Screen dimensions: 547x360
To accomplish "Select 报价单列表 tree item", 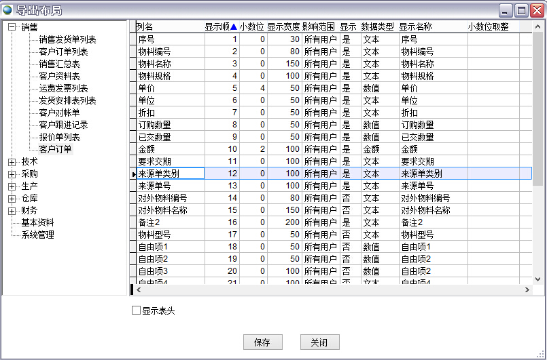I will pyautogui.click(x=59, y=138).
